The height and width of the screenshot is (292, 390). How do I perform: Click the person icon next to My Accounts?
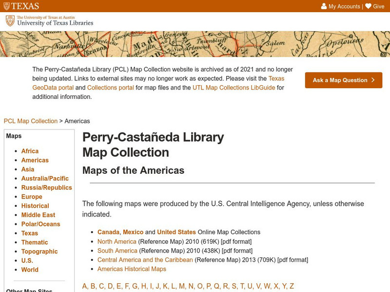point(324,5)
